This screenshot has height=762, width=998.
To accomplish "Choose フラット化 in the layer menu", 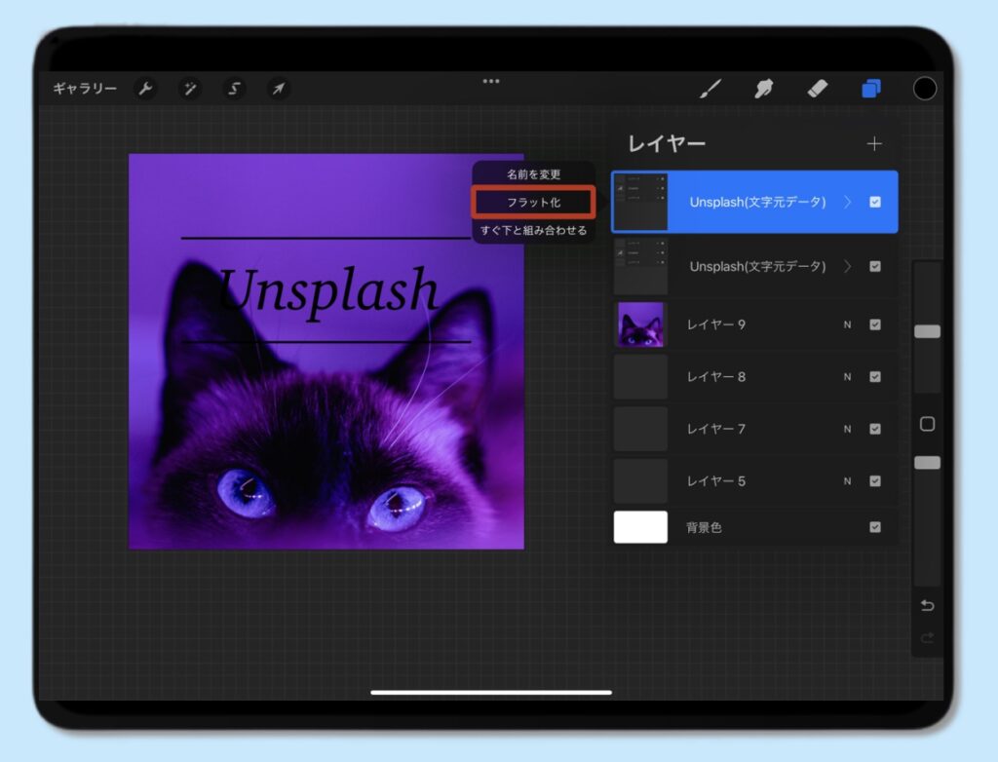I will [x=533, y=203].
